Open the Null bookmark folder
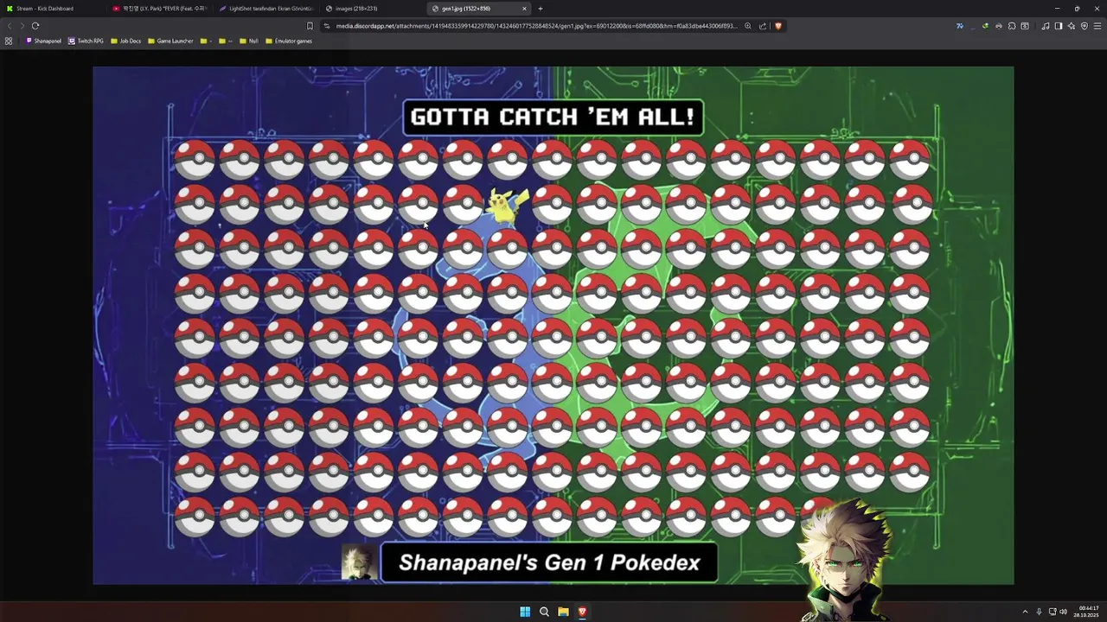This screenshot has height=622, width=1107. (249, 41)
